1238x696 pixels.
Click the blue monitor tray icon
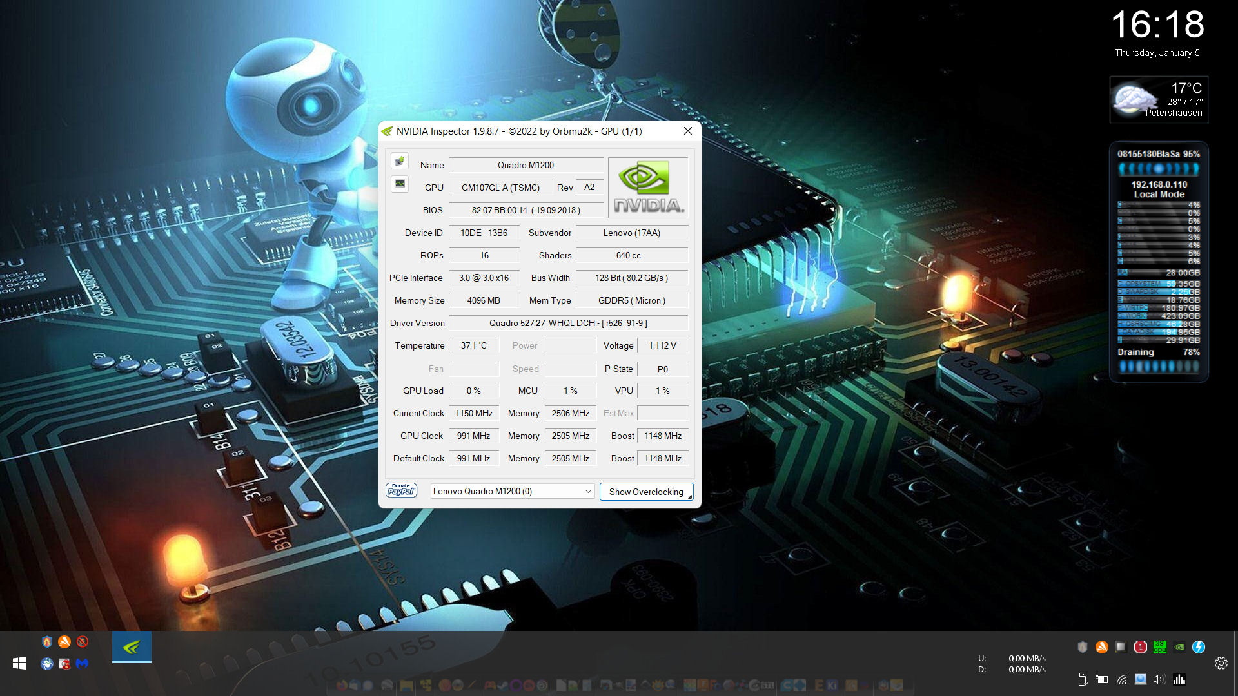pyautogui.click(x=1141, y=679)
